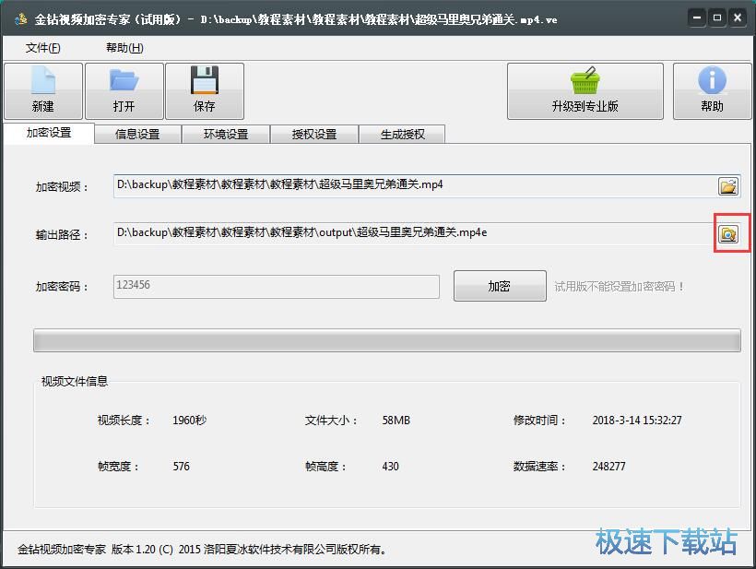Open the 帮助 info toolbar button

pos(712,91)
